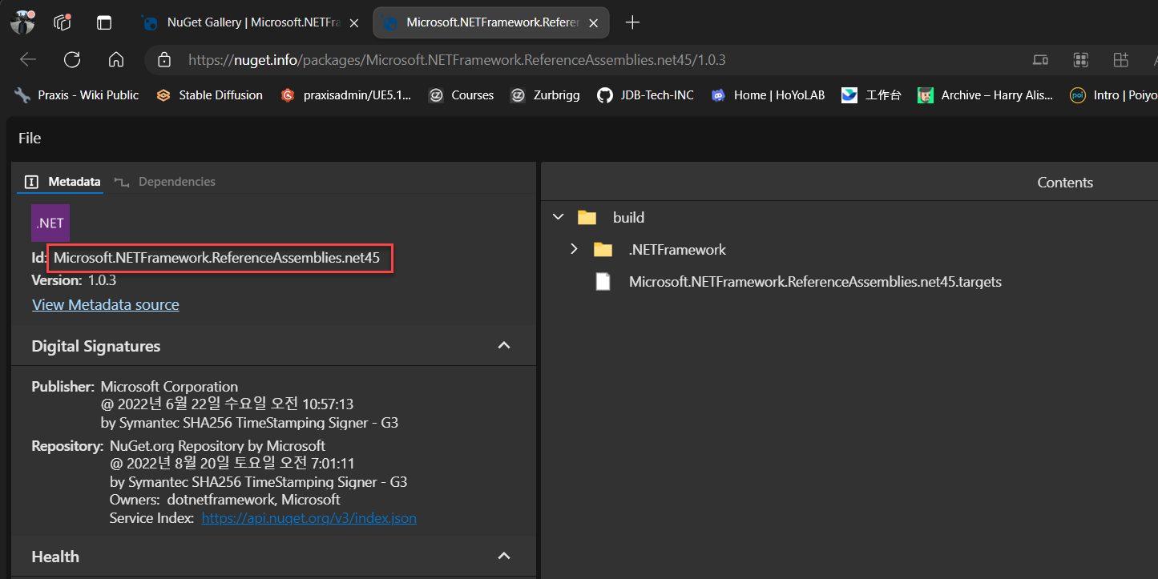Select Microsoft.NETFramework.ReferenceAssemblies.net45.targets file
Image resolution: width=1158 pixels, height=579 pixels.
tap(815, 282)
